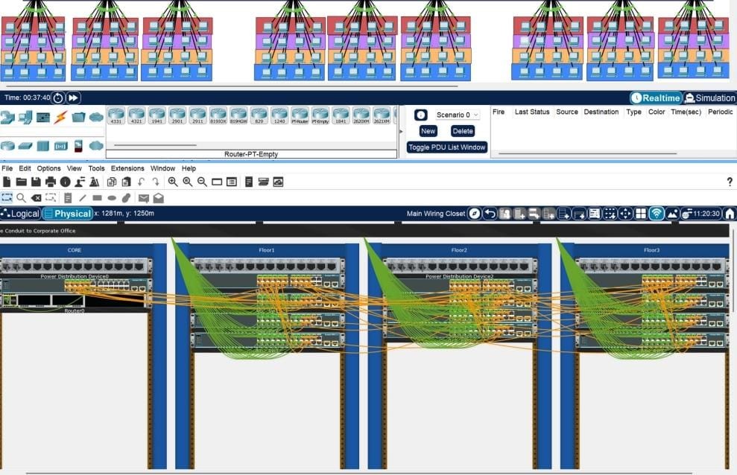Click the grid icon in physical toolbar
Viewport: 737px width, 475px height.
(640, 214)
